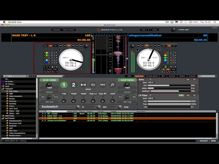The height and width of the screenshot is (164, 219).
Task: Toggle right deck repeat icon
Action: pyautogui.click(x=159, y=50)
